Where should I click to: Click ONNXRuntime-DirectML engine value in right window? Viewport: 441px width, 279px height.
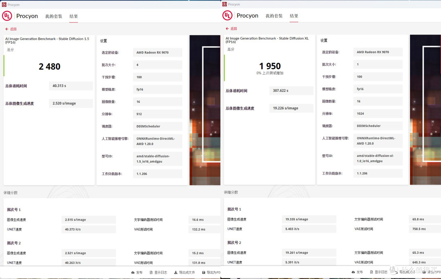(x=378, y=140)
